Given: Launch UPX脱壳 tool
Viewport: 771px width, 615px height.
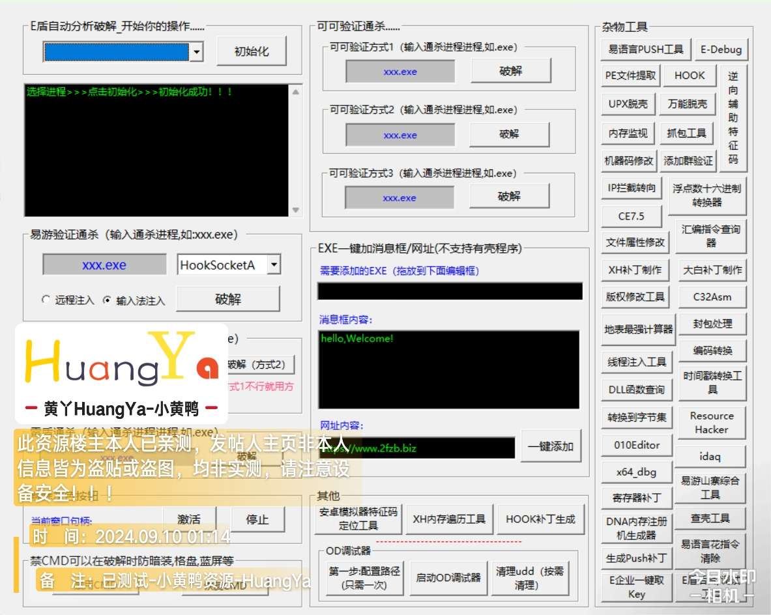Looking at the screenshot, I should (628, 104).
